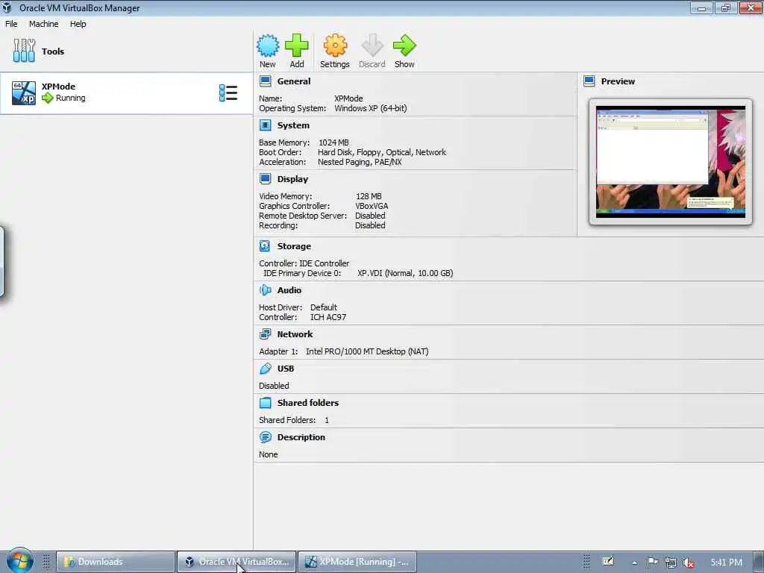This screenshot has width=764, height=573.
Task: Open the Description section header link
Action: tap(301, 437)
